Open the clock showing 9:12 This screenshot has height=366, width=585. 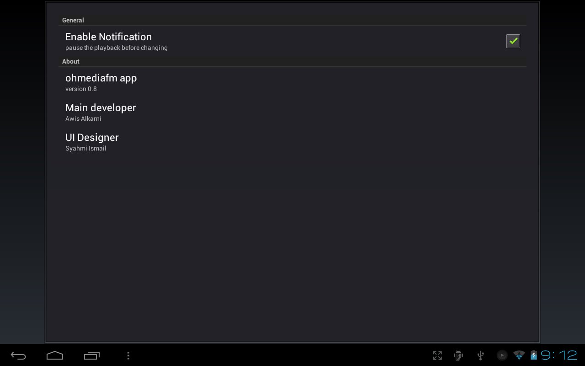tap(559, 355)
